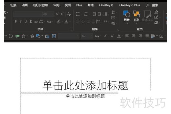This screenshot has width=171, height=114.
Task: Switch to the OneKey 8 tab
Action: click(106, 5)
